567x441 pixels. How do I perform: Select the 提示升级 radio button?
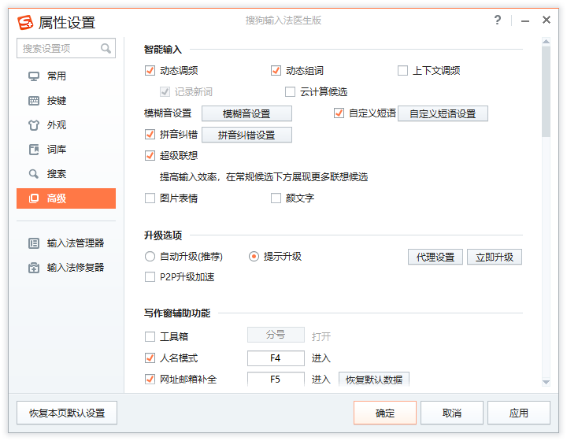(254, 256)
